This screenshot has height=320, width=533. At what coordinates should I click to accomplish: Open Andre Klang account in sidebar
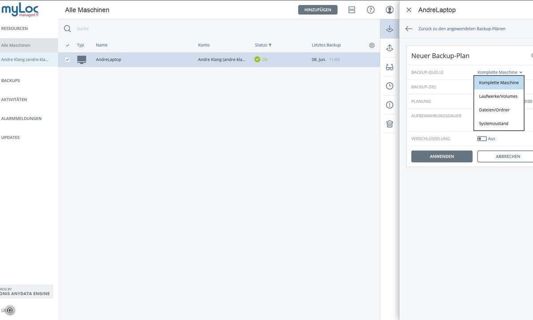coord(29,60)
